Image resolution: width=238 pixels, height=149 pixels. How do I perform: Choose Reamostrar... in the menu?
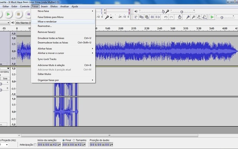click(63, 26)
